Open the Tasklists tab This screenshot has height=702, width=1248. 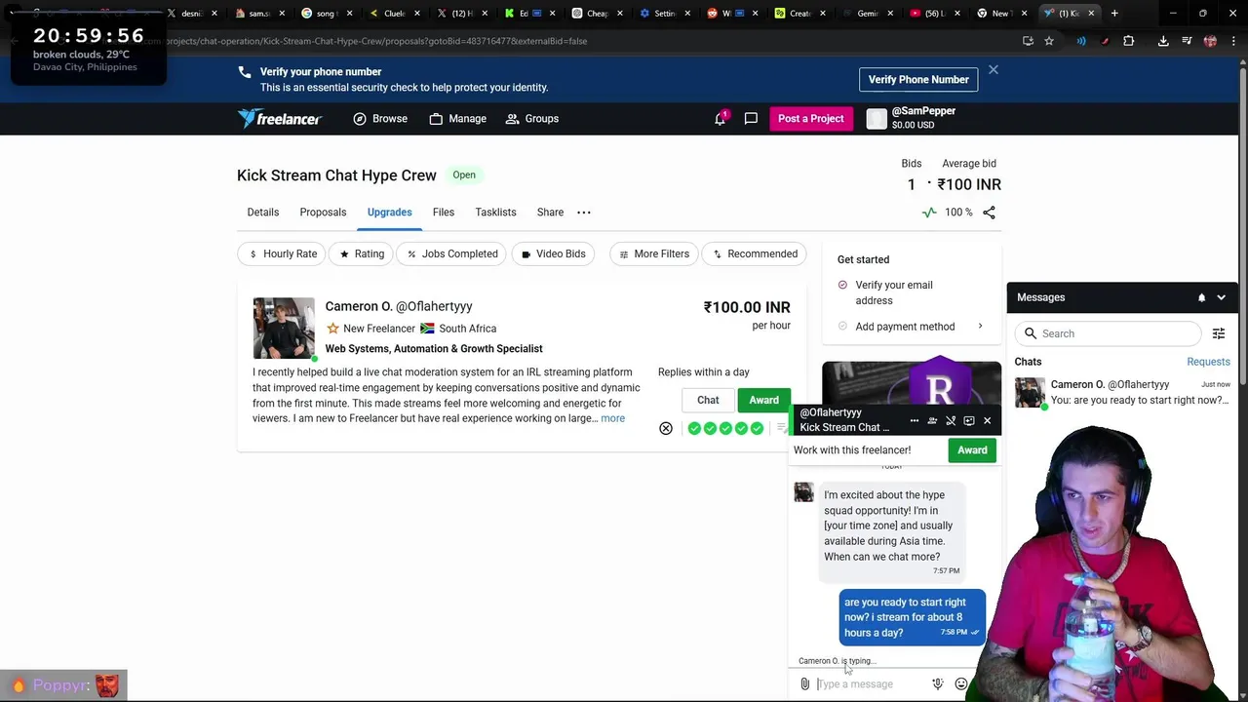pyautogui.click(x=495, y=213)
